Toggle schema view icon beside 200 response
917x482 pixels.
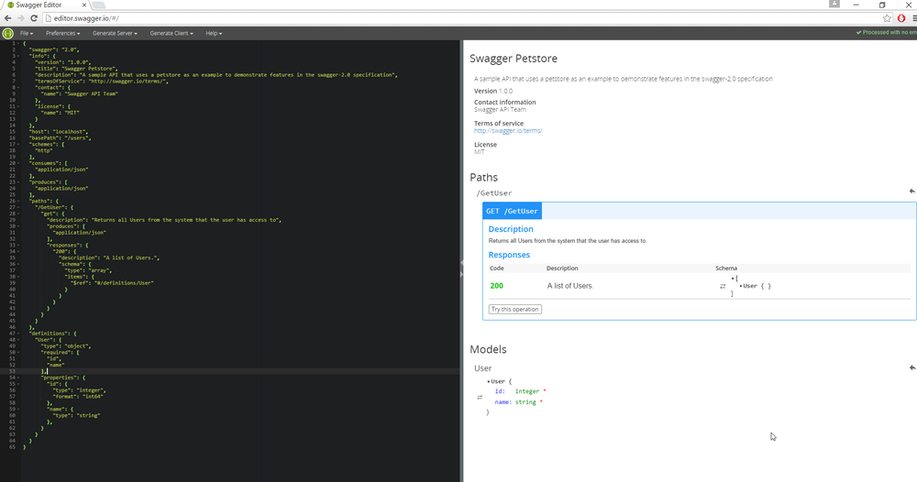pyautogui.click(x=723, y=286)
